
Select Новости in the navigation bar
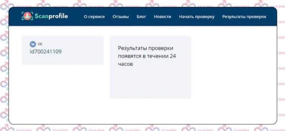pos(162,17)
